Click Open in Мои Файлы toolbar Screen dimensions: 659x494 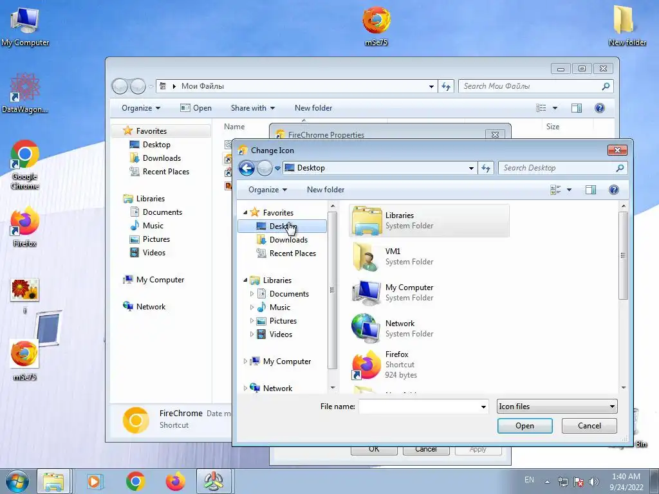pos(196,108)
